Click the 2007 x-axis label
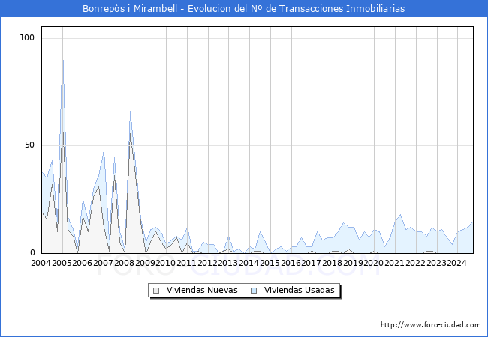Screen dimensions: 488x337 [103, 263]
